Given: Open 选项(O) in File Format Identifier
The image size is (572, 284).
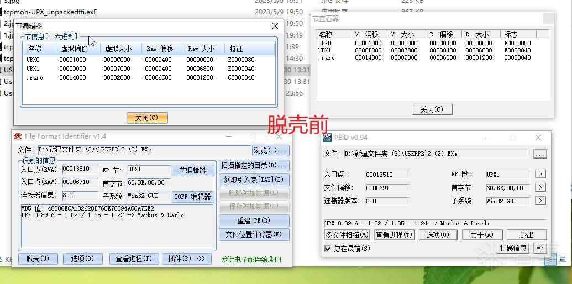Looking at the screenshot, I should coord(82,259).
